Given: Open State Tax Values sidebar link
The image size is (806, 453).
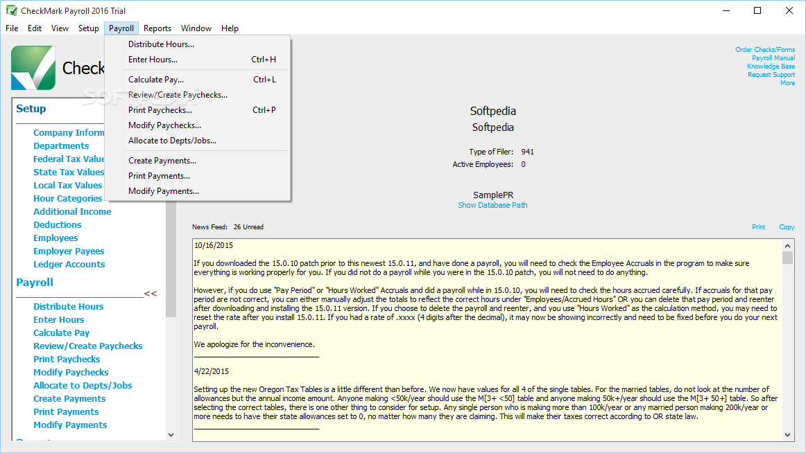Looking at the screenshot, I should click(x=69, y=172).
